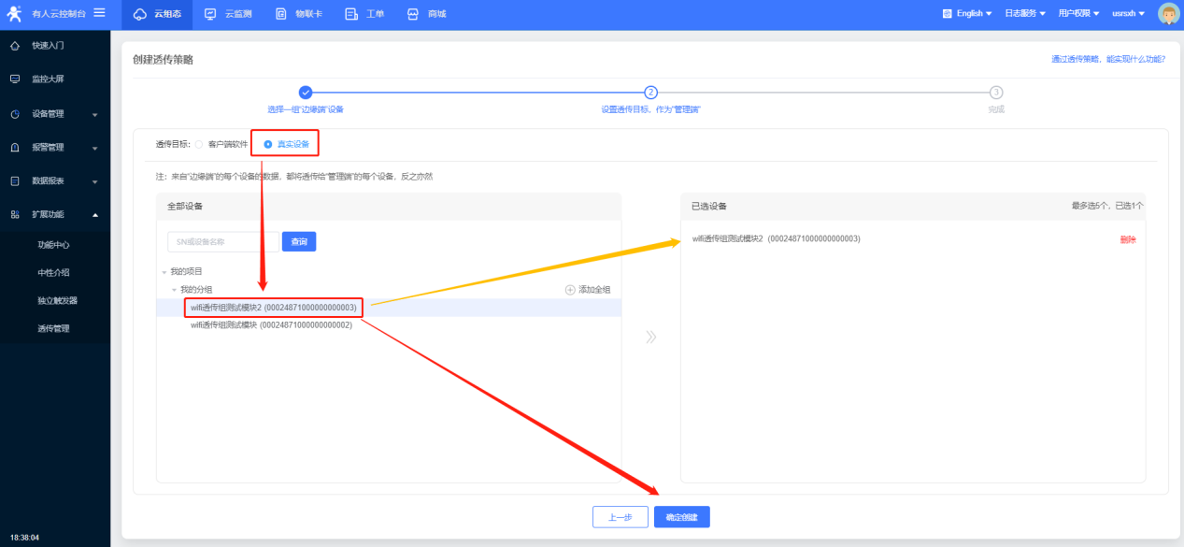Image resolution: width=1184 pixels, height=547 pixels.
Task: Click the 监控大屏 monitor icon in sidebar
Action: pyautogui.click(x=15, y=79)
